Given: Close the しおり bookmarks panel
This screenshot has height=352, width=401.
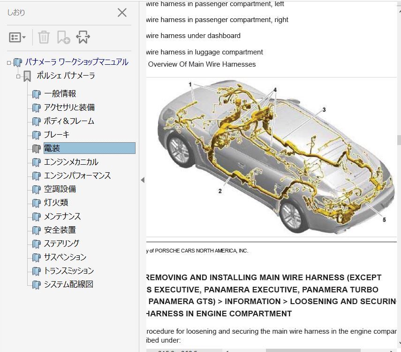Looking at the screenshot, I should (122, 12).
